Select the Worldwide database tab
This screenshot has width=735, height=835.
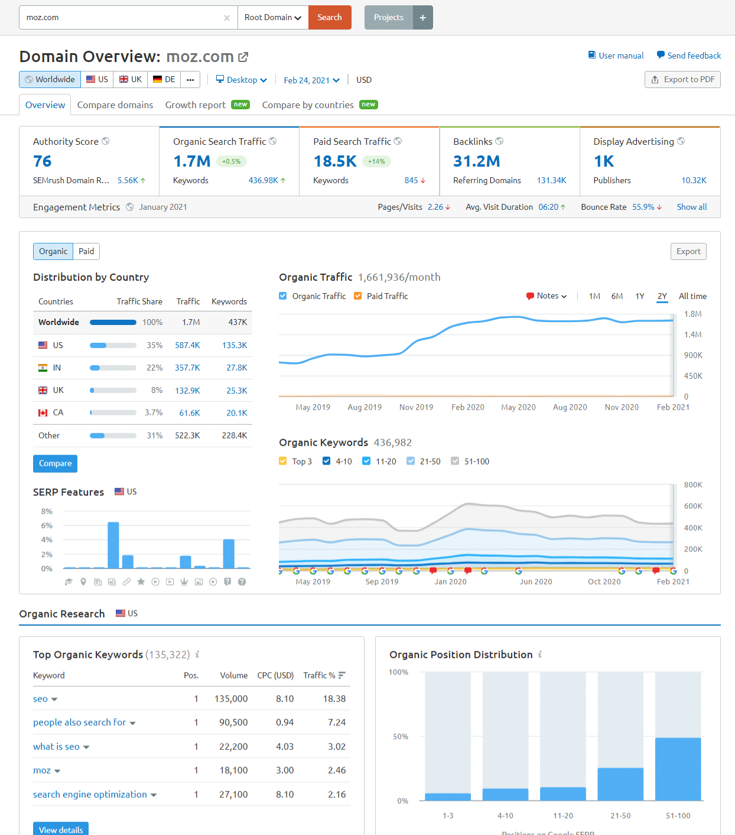point(50,79)
